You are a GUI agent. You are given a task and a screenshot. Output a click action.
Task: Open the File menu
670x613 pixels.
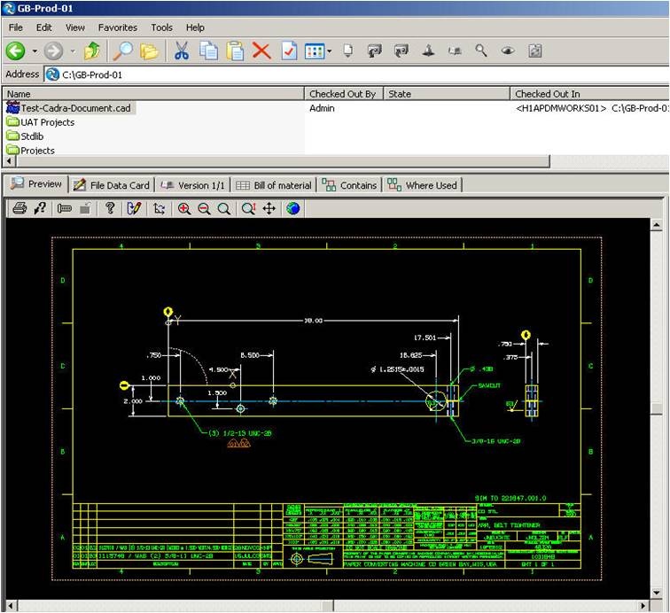[15, 27]
